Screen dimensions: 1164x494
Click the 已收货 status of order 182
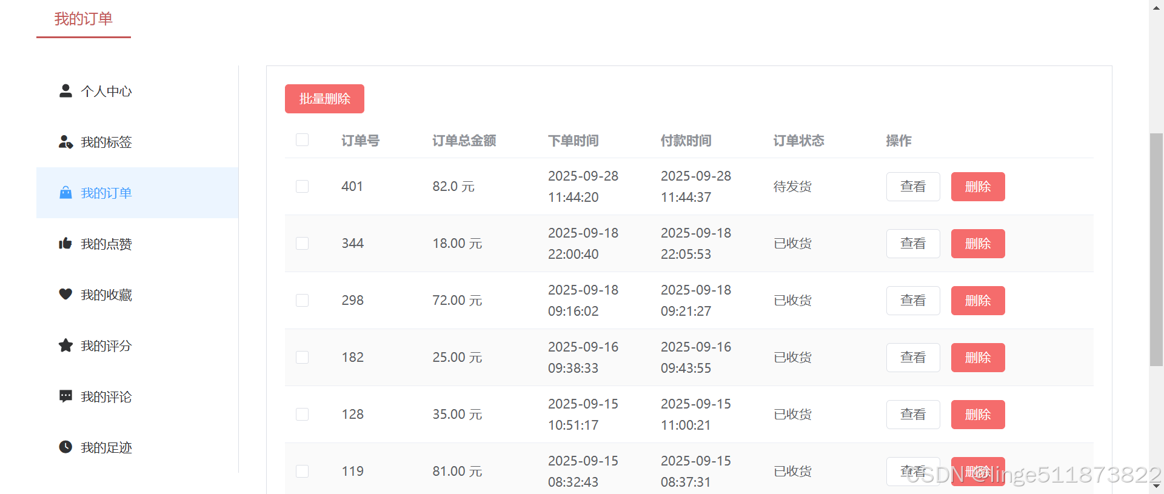792,358
